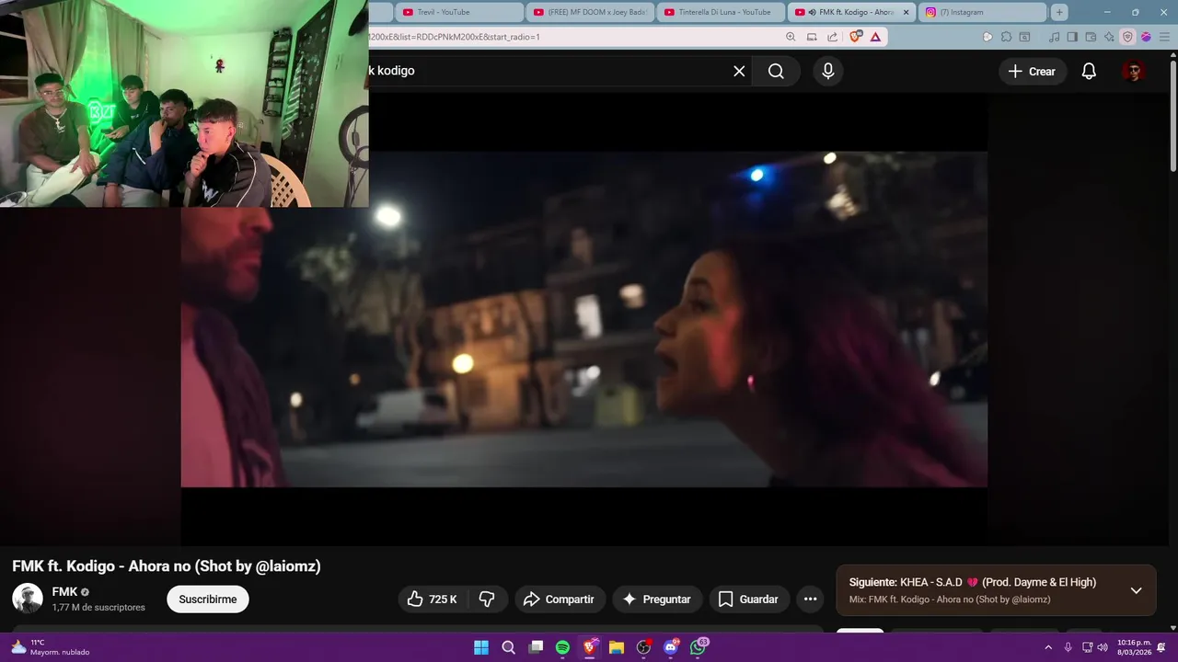
Task: Open WhatsApp from the taskbar
Action: (698, 647)
